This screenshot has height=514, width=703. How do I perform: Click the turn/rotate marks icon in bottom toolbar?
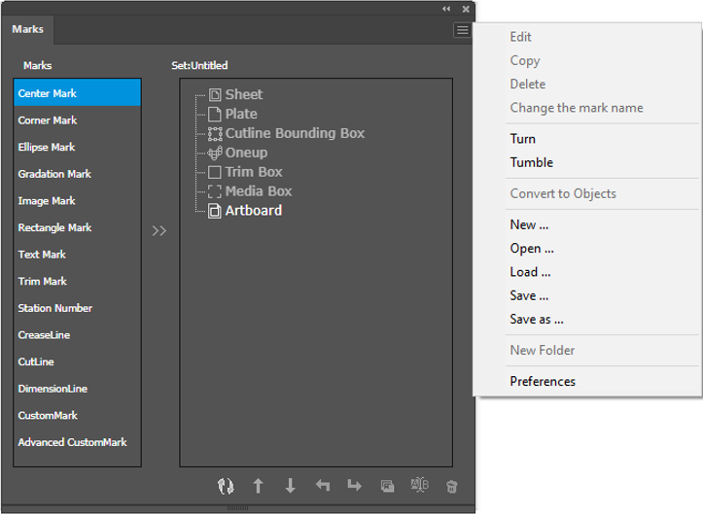(226, 486)
